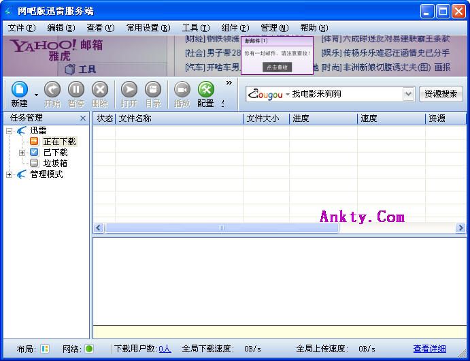Viewport: 470px width, 361px height.
Task: Close the 任务管理 panel
Action: [x=83, y=119]
